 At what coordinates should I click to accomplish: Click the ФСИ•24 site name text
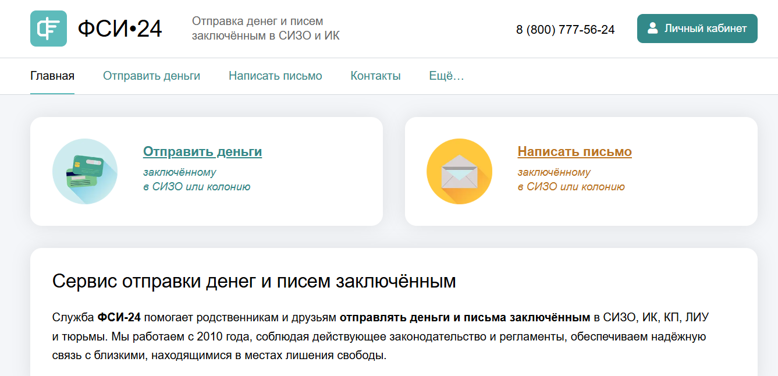[x=120, y=29]
